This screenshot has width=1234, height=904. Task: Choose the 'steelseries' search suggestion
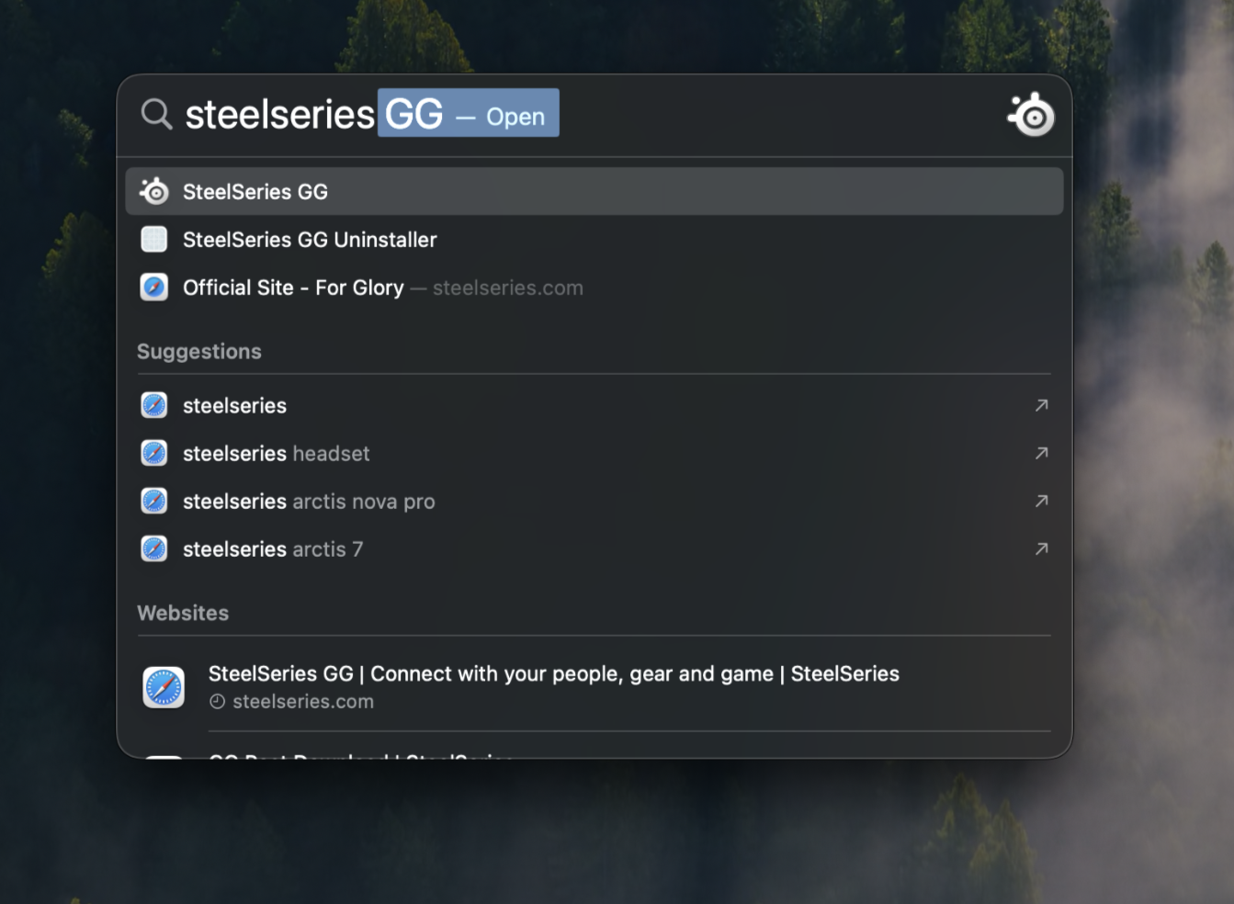[x=594, y=405]
